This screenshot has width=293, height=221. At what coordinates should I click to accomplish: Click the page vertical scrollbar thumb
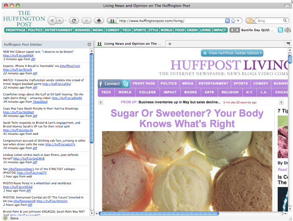coord(290,59)
